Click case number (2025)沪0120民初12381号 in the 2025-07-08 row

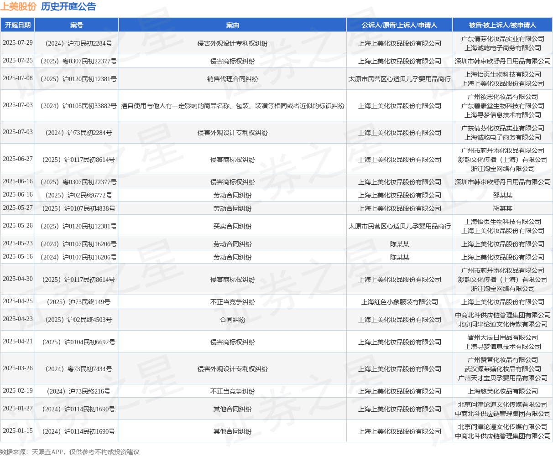[x=77, y=79]
